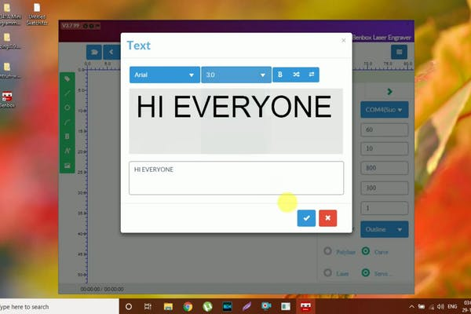Open Cortana circle on taskbar
This screenshot has width=471, height=314.
click(x=129, y=307)
